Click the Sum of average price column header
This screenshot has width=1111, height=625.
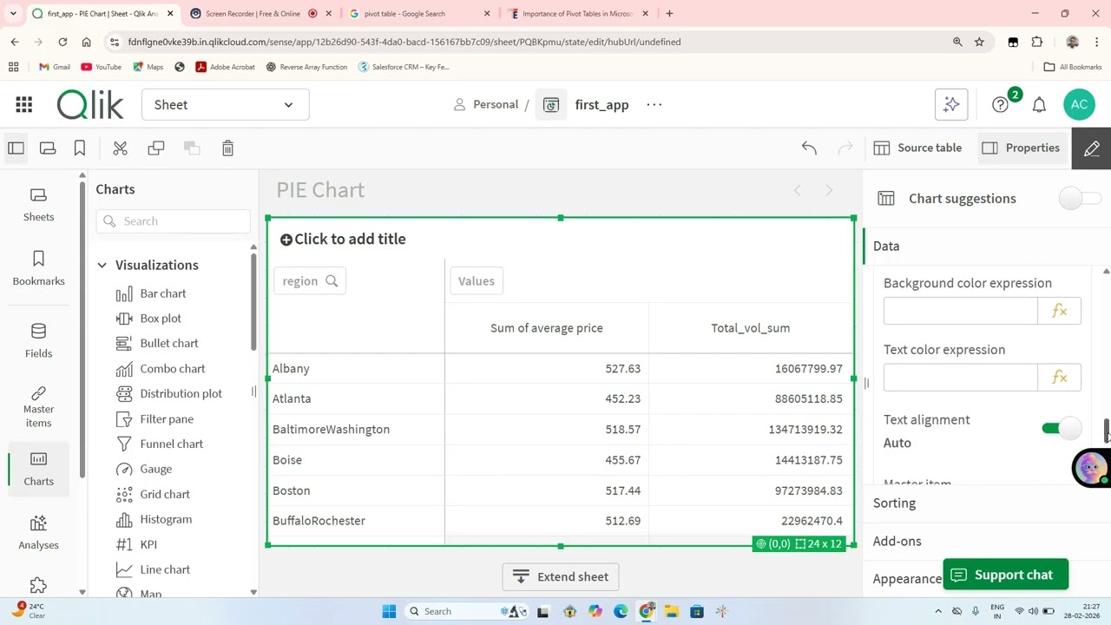pyautogui.click(x=546, y=328)
